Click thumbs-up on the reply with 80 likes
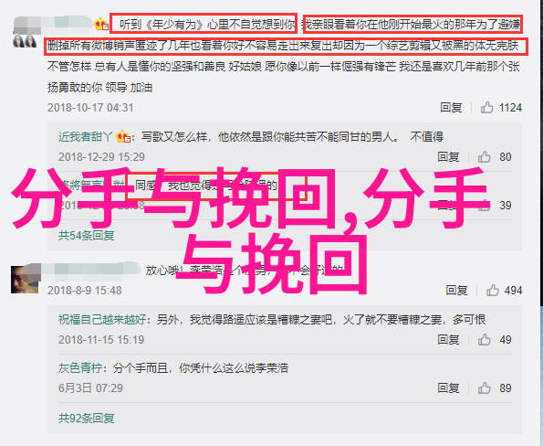The image size is (543, 446). [x=484, y=157]
